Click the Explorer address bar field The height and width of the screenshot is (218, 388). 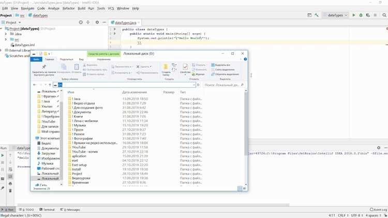click(125, 85)
